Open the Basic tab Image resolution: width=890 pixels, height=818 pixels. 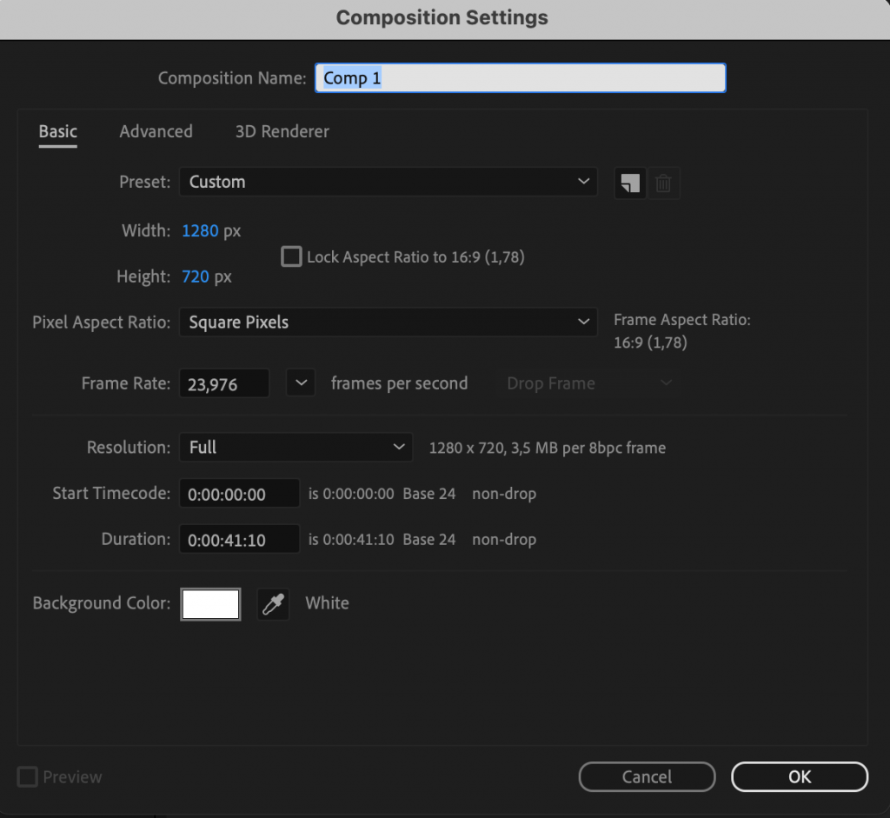(x=57, y=131)
